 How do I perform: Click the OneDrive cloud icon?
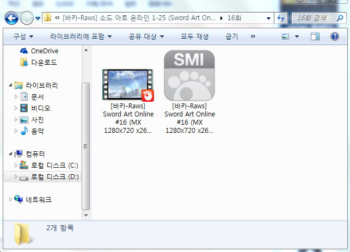click(23, 51)
